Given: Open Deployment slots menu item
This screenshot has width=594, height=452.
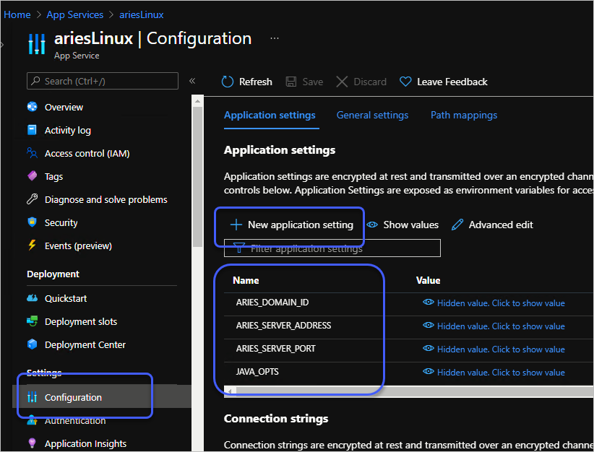Looking at the screenshot, I should point(81,322).
